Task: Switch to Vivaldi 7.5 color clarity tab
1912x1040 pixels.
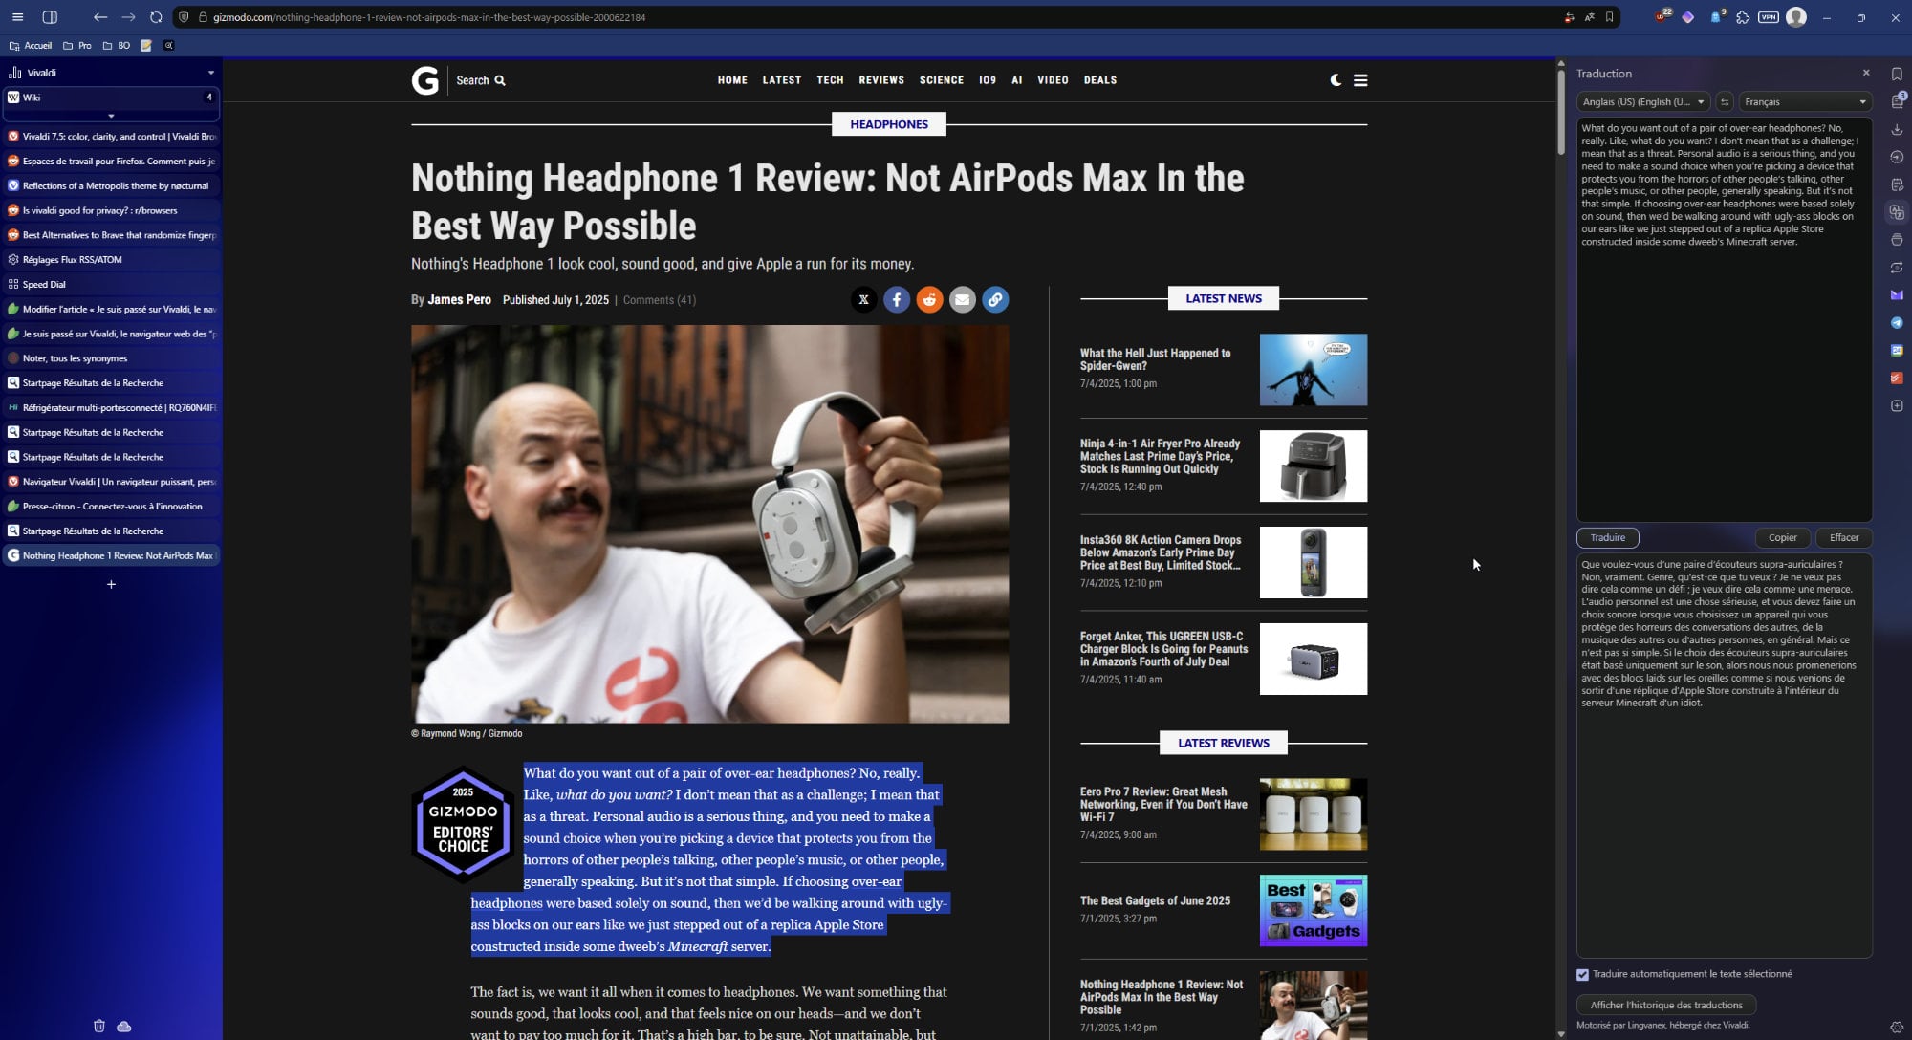Action: 112,136
